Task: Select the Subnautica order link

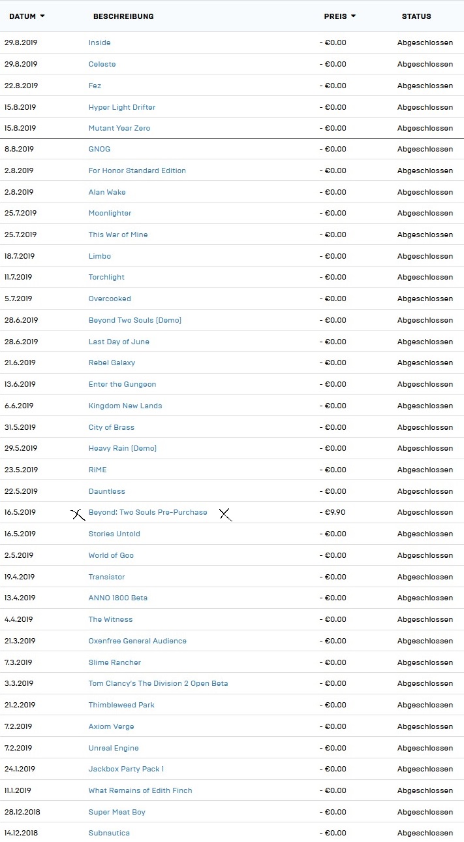Action: click(x=109, y=833)
